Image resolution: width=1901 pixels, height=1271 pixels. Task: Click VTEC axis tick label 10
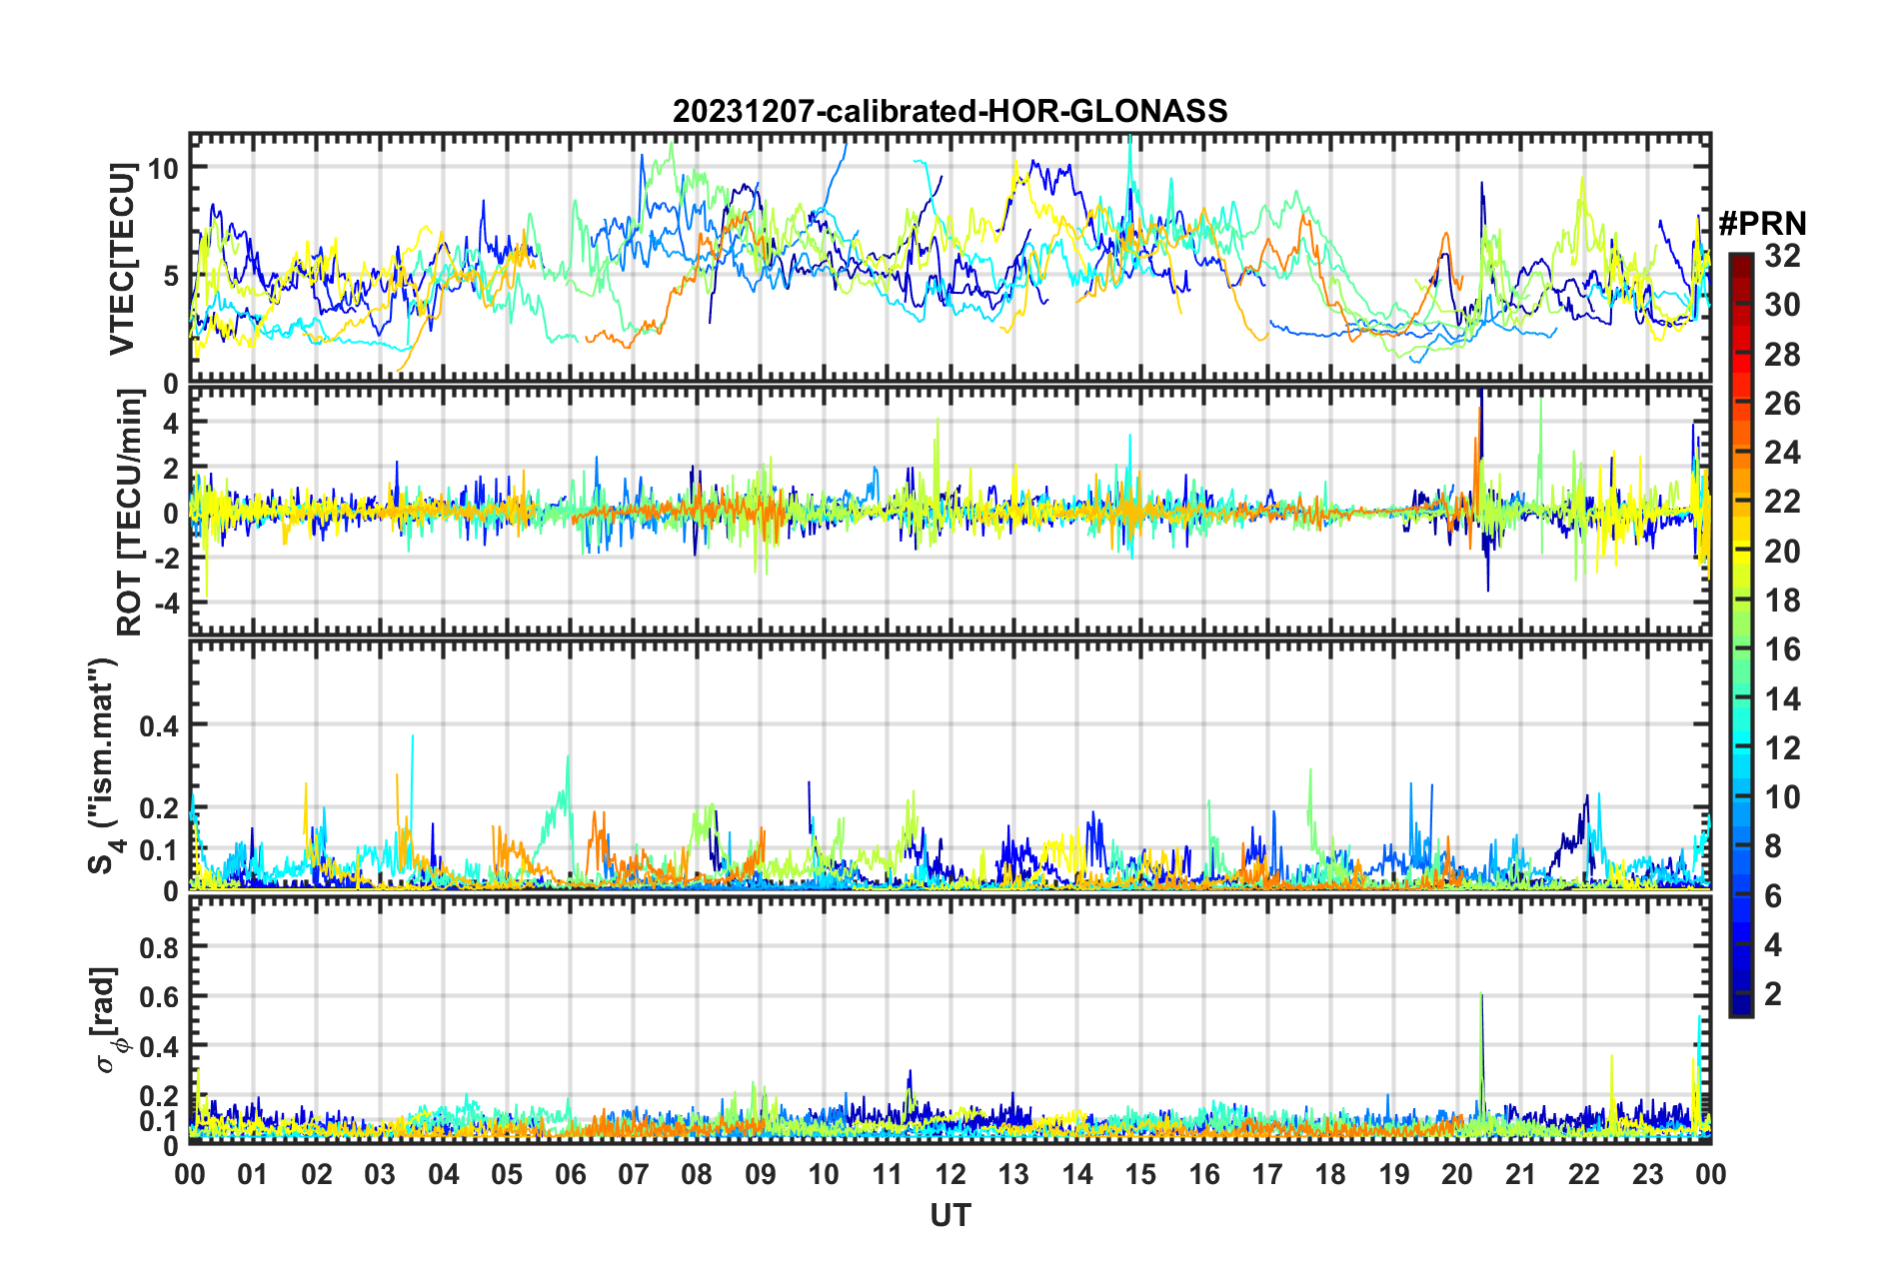point(163,168)
